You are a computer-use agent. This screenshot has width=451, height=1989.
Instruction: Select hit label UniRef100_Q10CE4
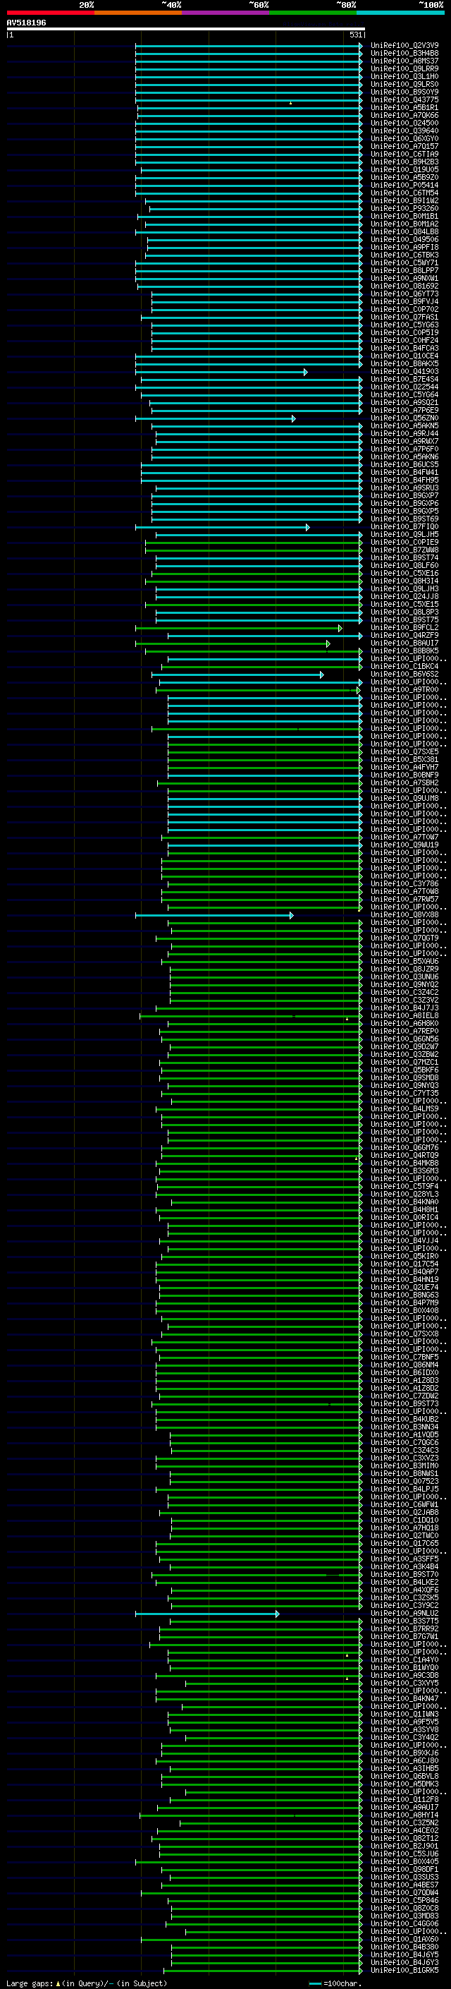tap(404, 356)
